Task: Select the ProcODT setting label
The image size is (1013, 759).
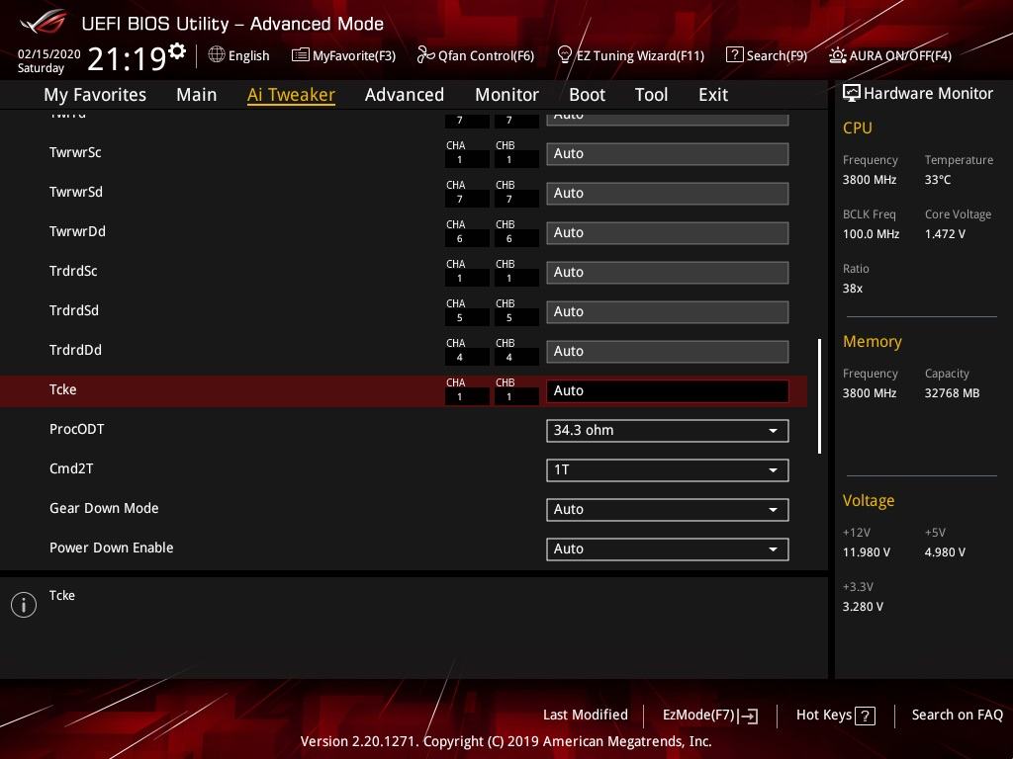Action: coord(77,429)
